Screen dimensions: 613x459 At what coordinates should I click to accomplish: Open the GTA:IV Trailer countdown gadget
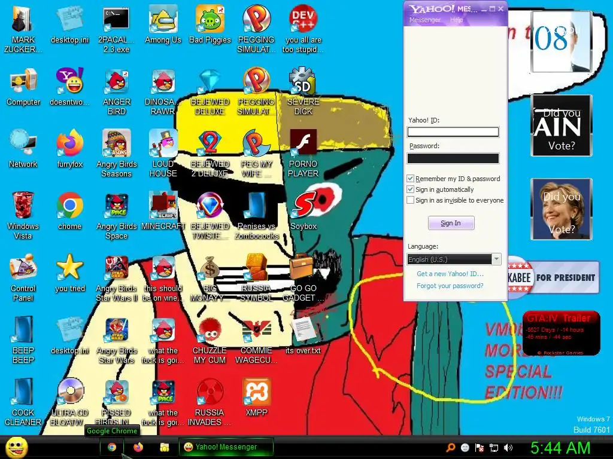562,333
